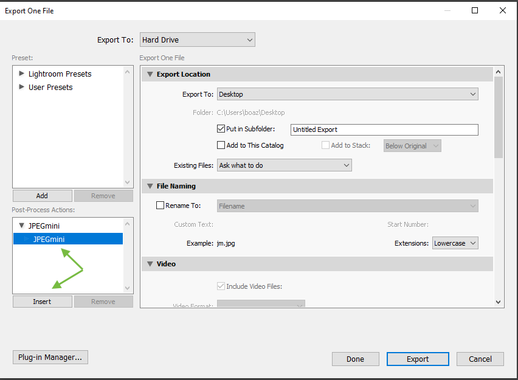Screen dimensions: 518x380
Task: Click the File Naming header text
Action: [x=176, y=187]
